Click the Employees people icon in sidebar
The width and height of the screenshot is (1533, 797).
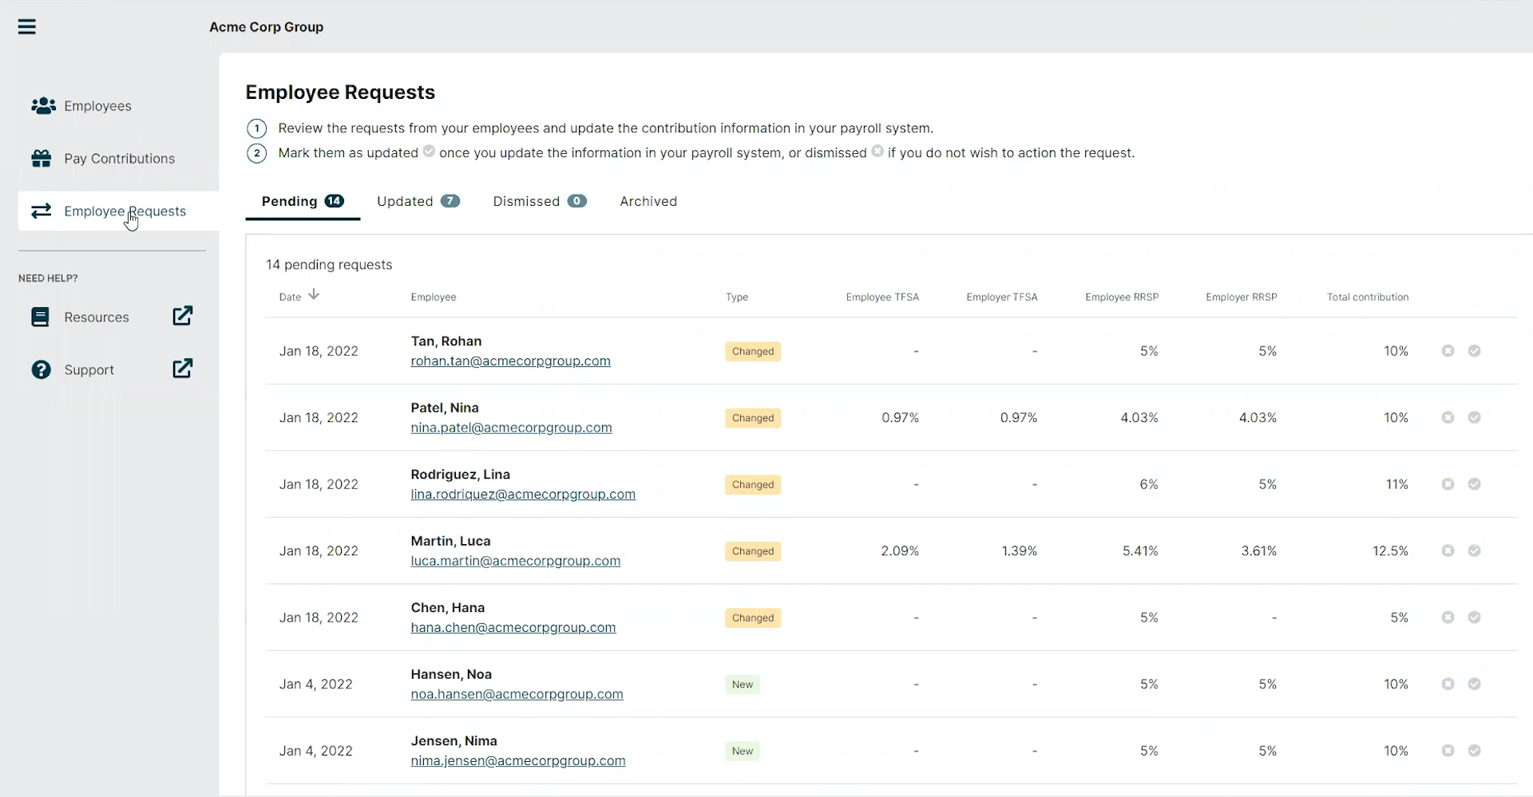(x=43, y=105)
